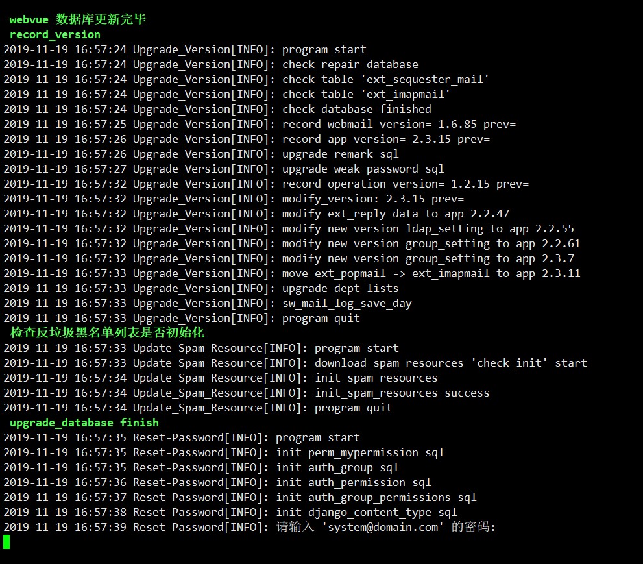
Task: Click the green terminal cursor block
Action: coord(6,541)
